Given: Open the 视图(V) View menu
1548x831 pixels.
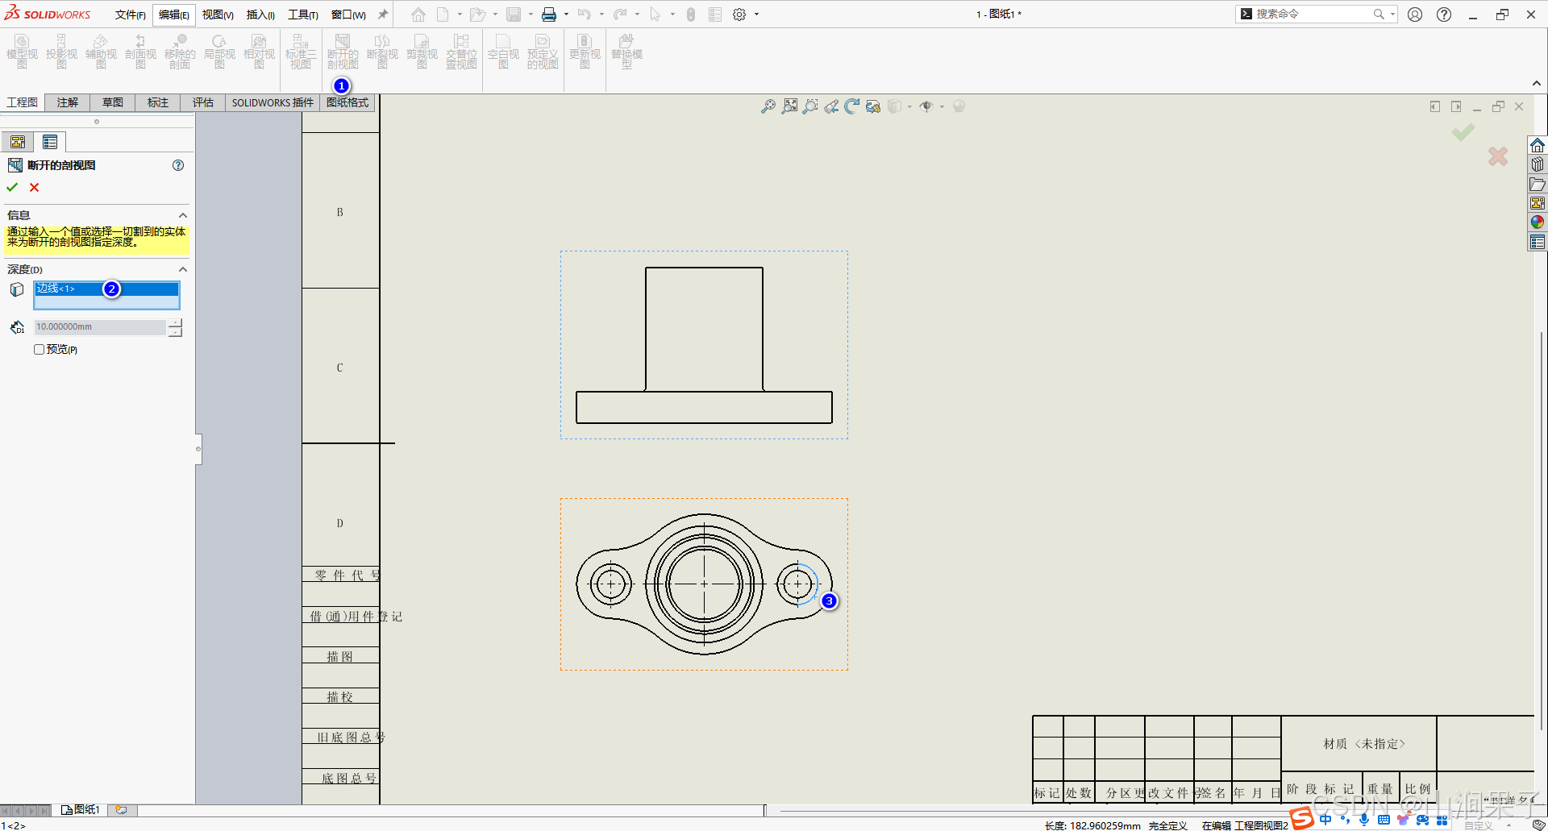Looking at the screenshot, I should click(x=218, y=15).
